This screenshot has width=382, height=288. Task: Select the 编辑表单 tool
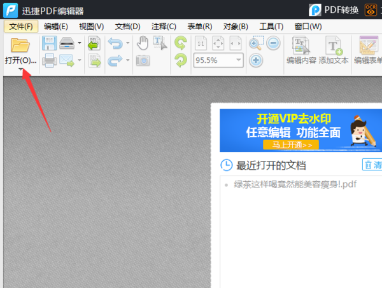pos(368,50)
